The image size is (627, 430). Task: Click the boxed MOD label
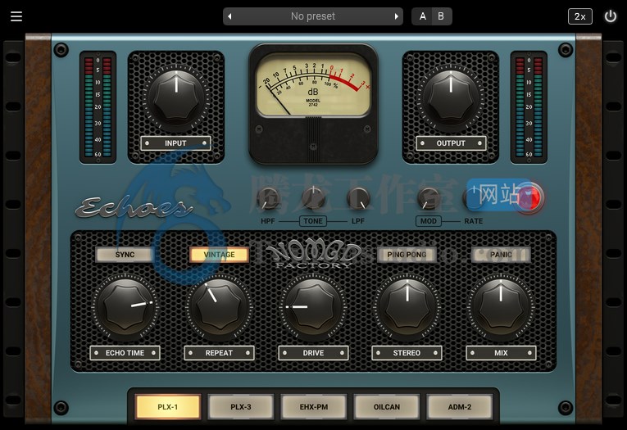point(429,221)
